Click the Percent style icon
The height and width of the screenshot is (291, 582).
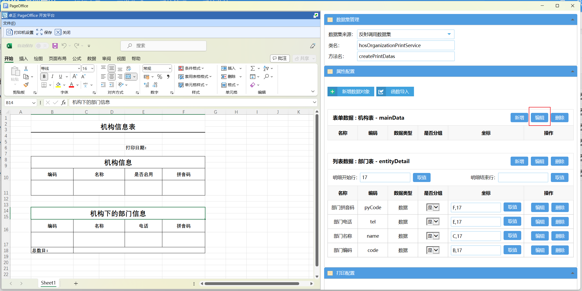(x=160, y=77)
